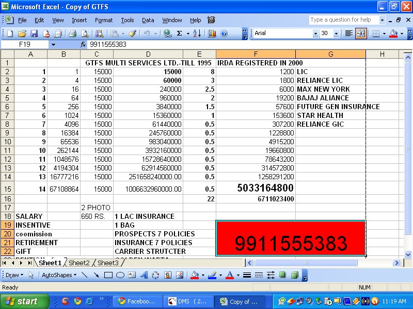Expand the Fill Color dropdown arrow
Viewport: 413px width, 309px height.
402,33
